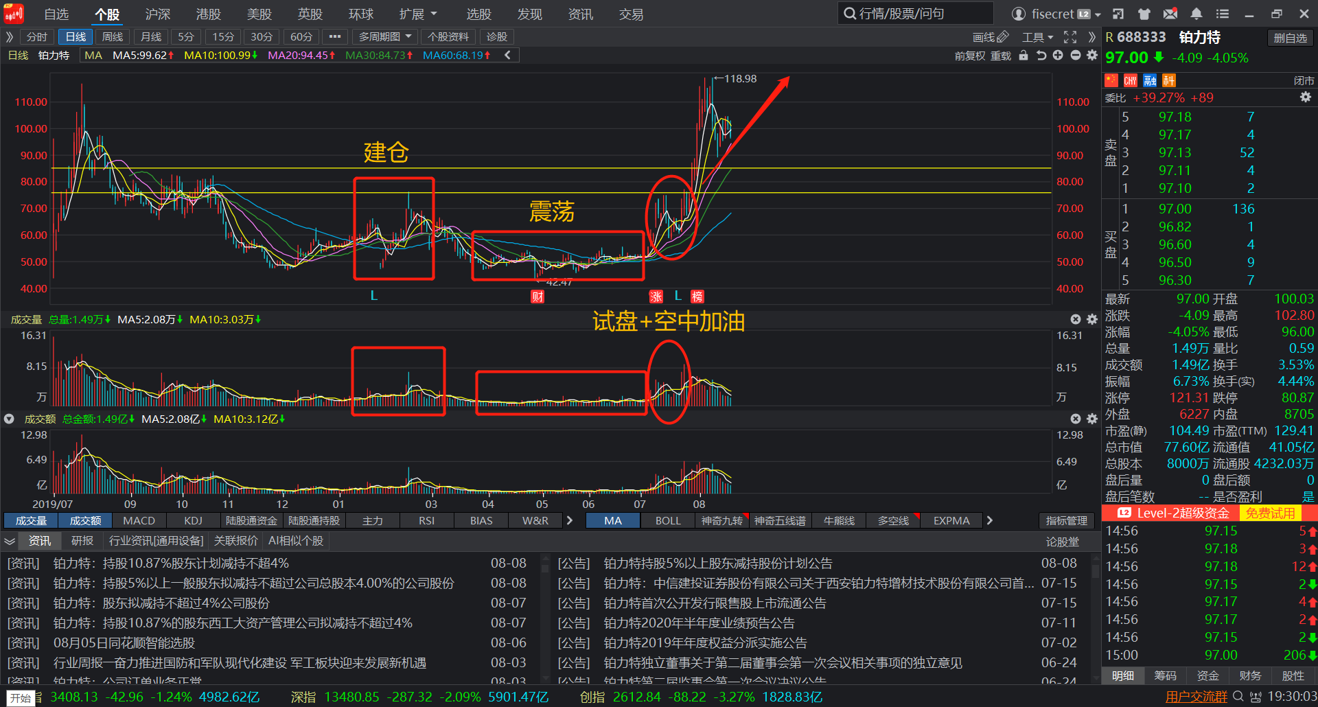Open the mail messages envelope icon
The height and width of the screenshot is (707, 1318).
(x=1170, y=14)
